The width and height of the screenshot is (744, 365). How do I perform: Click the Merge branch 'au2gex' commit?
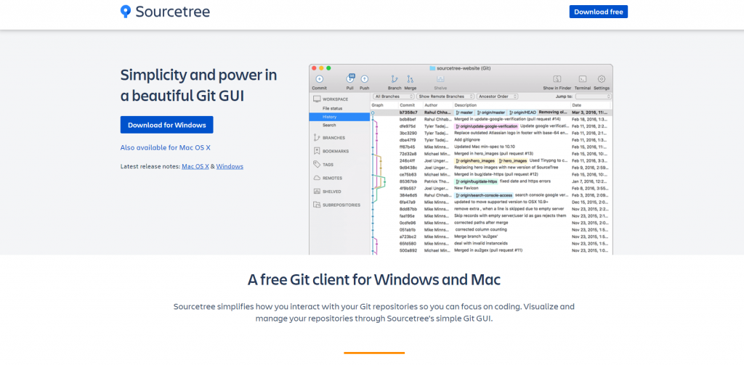[477, 236]
